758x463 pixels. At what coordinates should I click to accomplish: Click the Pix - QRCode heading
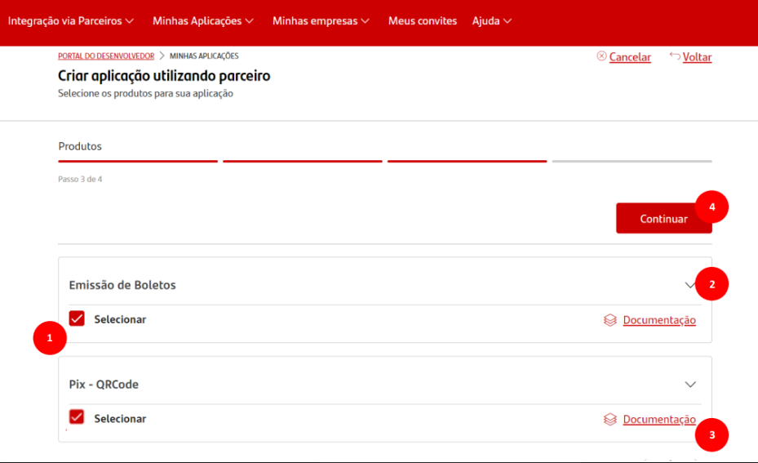coord(104,384)
